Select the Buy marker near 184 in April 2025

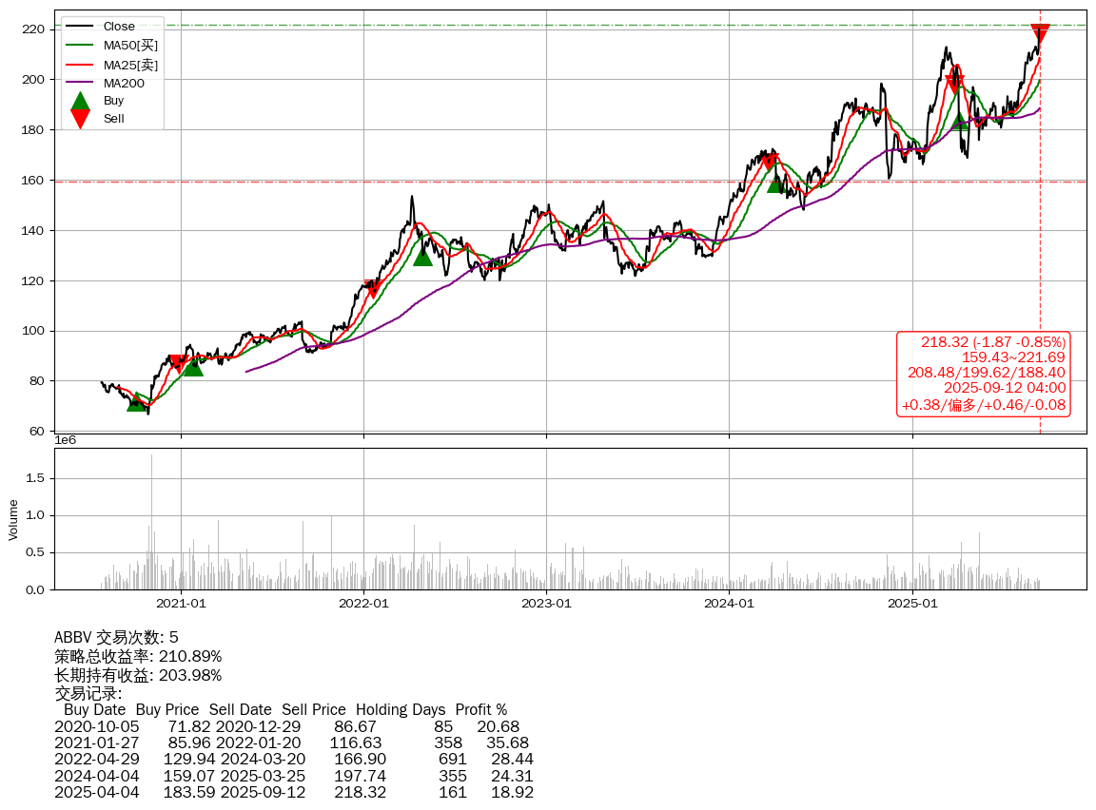pos(960,121)
